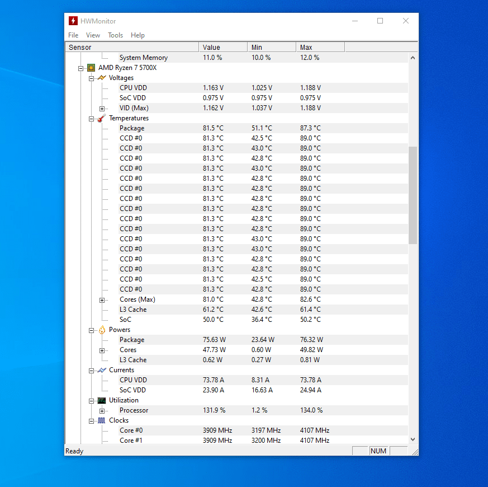This screenshot has width=488, height=487.
Task: Close the HWMonitor window
Action: 405,21
